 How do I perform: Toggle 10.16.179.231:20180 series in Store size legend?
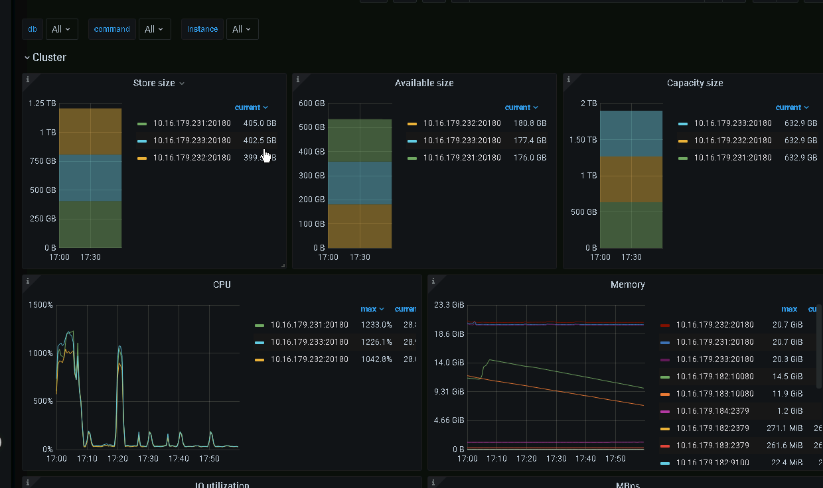coord(192,123)
